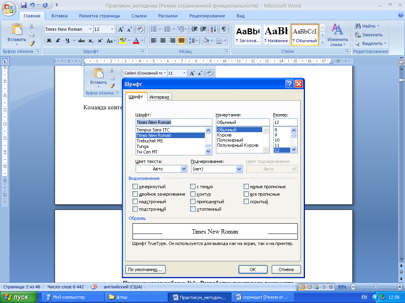Check скрытый checkbox
Screen dimensions: 405x303
[246, 201]
